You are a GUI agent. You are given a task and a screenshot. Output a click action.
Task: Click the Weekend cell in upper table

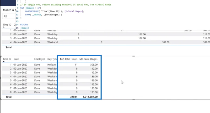52,42
